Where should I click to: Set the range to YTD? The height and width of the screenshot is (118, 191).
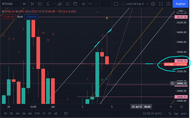[37, 114]
